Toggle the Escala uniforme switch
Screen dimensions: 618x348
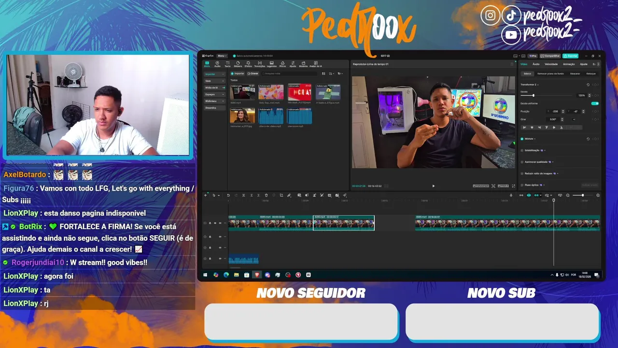tap(595, 103)
